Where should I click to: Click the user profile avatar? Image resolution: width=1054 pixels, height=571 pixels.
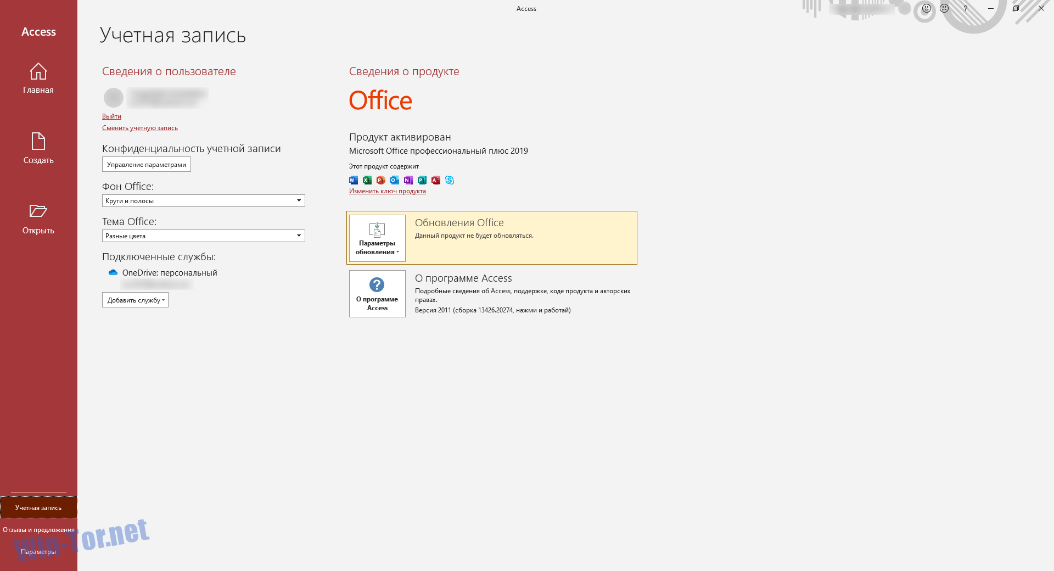click(114, 98)
